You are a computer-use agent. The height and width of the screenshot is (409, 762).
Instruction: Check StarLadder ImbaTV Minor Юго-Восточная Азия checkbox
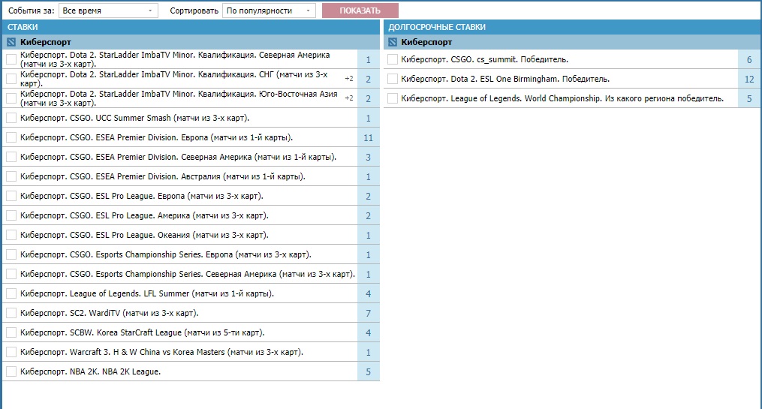click(11, 98)
